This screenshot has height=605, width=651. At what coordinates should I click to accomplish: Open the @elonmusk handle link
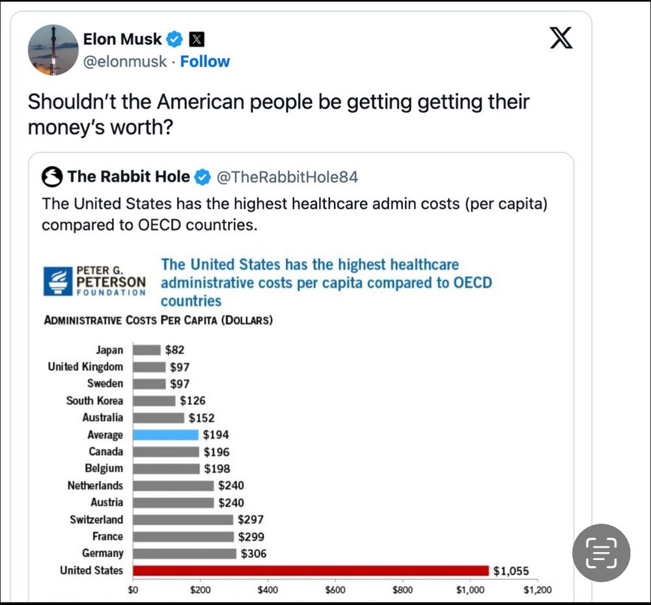[x=125, y=61]
